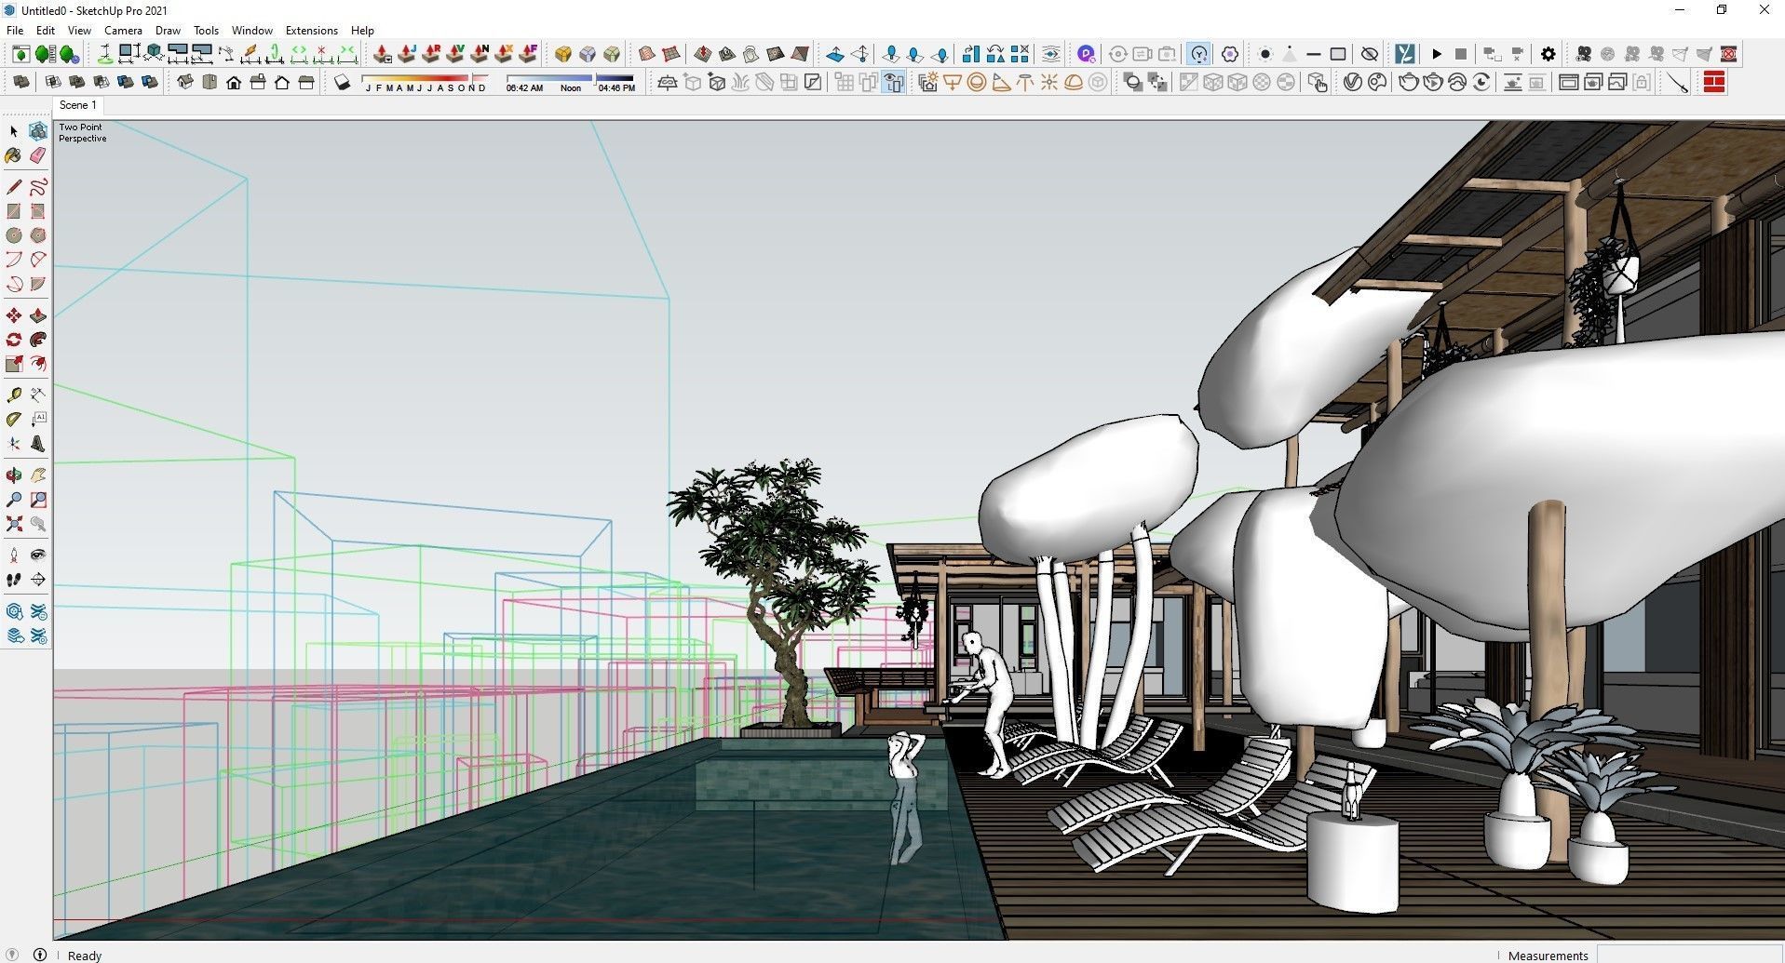The image size is (1785, 963).
Task: Activate the Walk footprints tool
Action: pyautogui.click(x=14, y=580)
